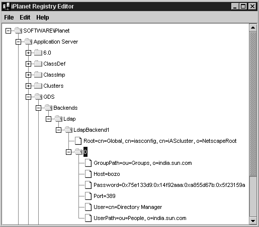Expand the ClassImp node
Screen dimensions: 259x227
(28, 75)
